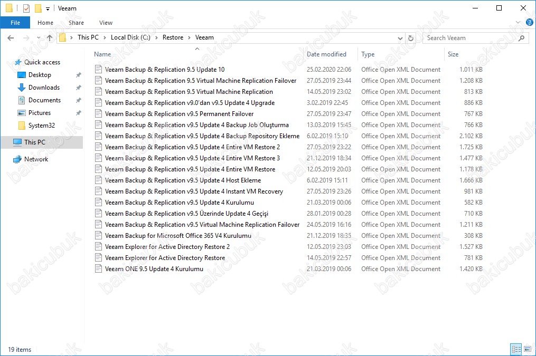
Task: Select v9.5 Üzerinde Update 4 Geçişi file
Action: coord(186,213)
